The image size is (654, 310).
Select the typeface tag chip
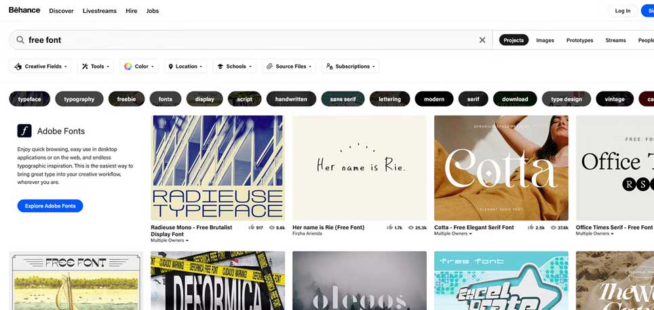(30, 99)
